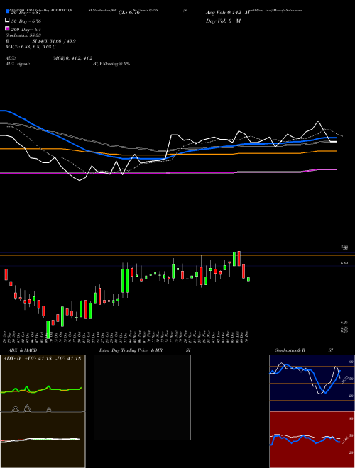The image size is (355, 468).
Task: Open the empty Intra Day Trading Price panel
Action: (x=142, y=397)
